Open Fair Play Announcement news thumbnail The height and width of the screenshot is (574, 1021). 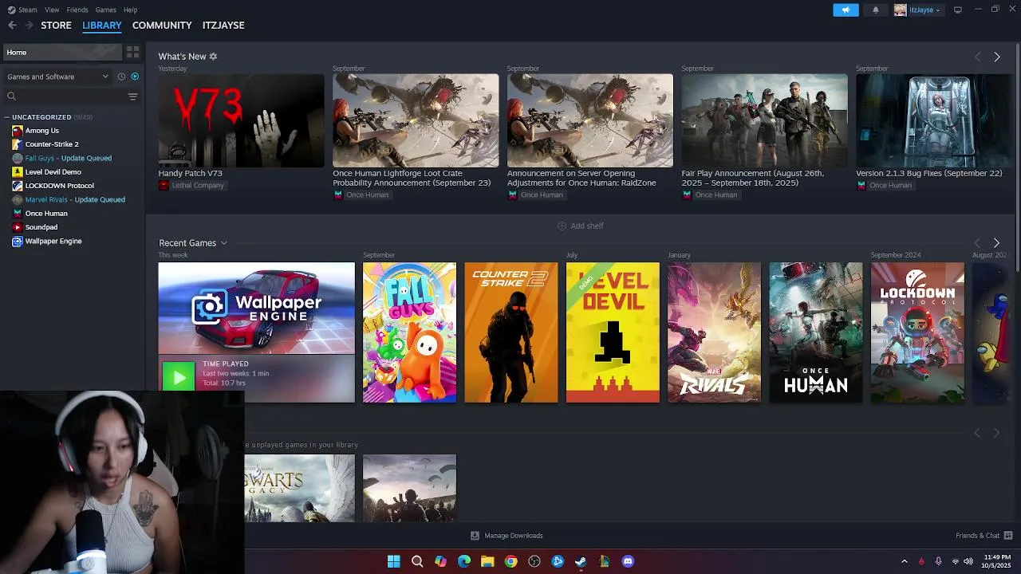pos(764,120)
